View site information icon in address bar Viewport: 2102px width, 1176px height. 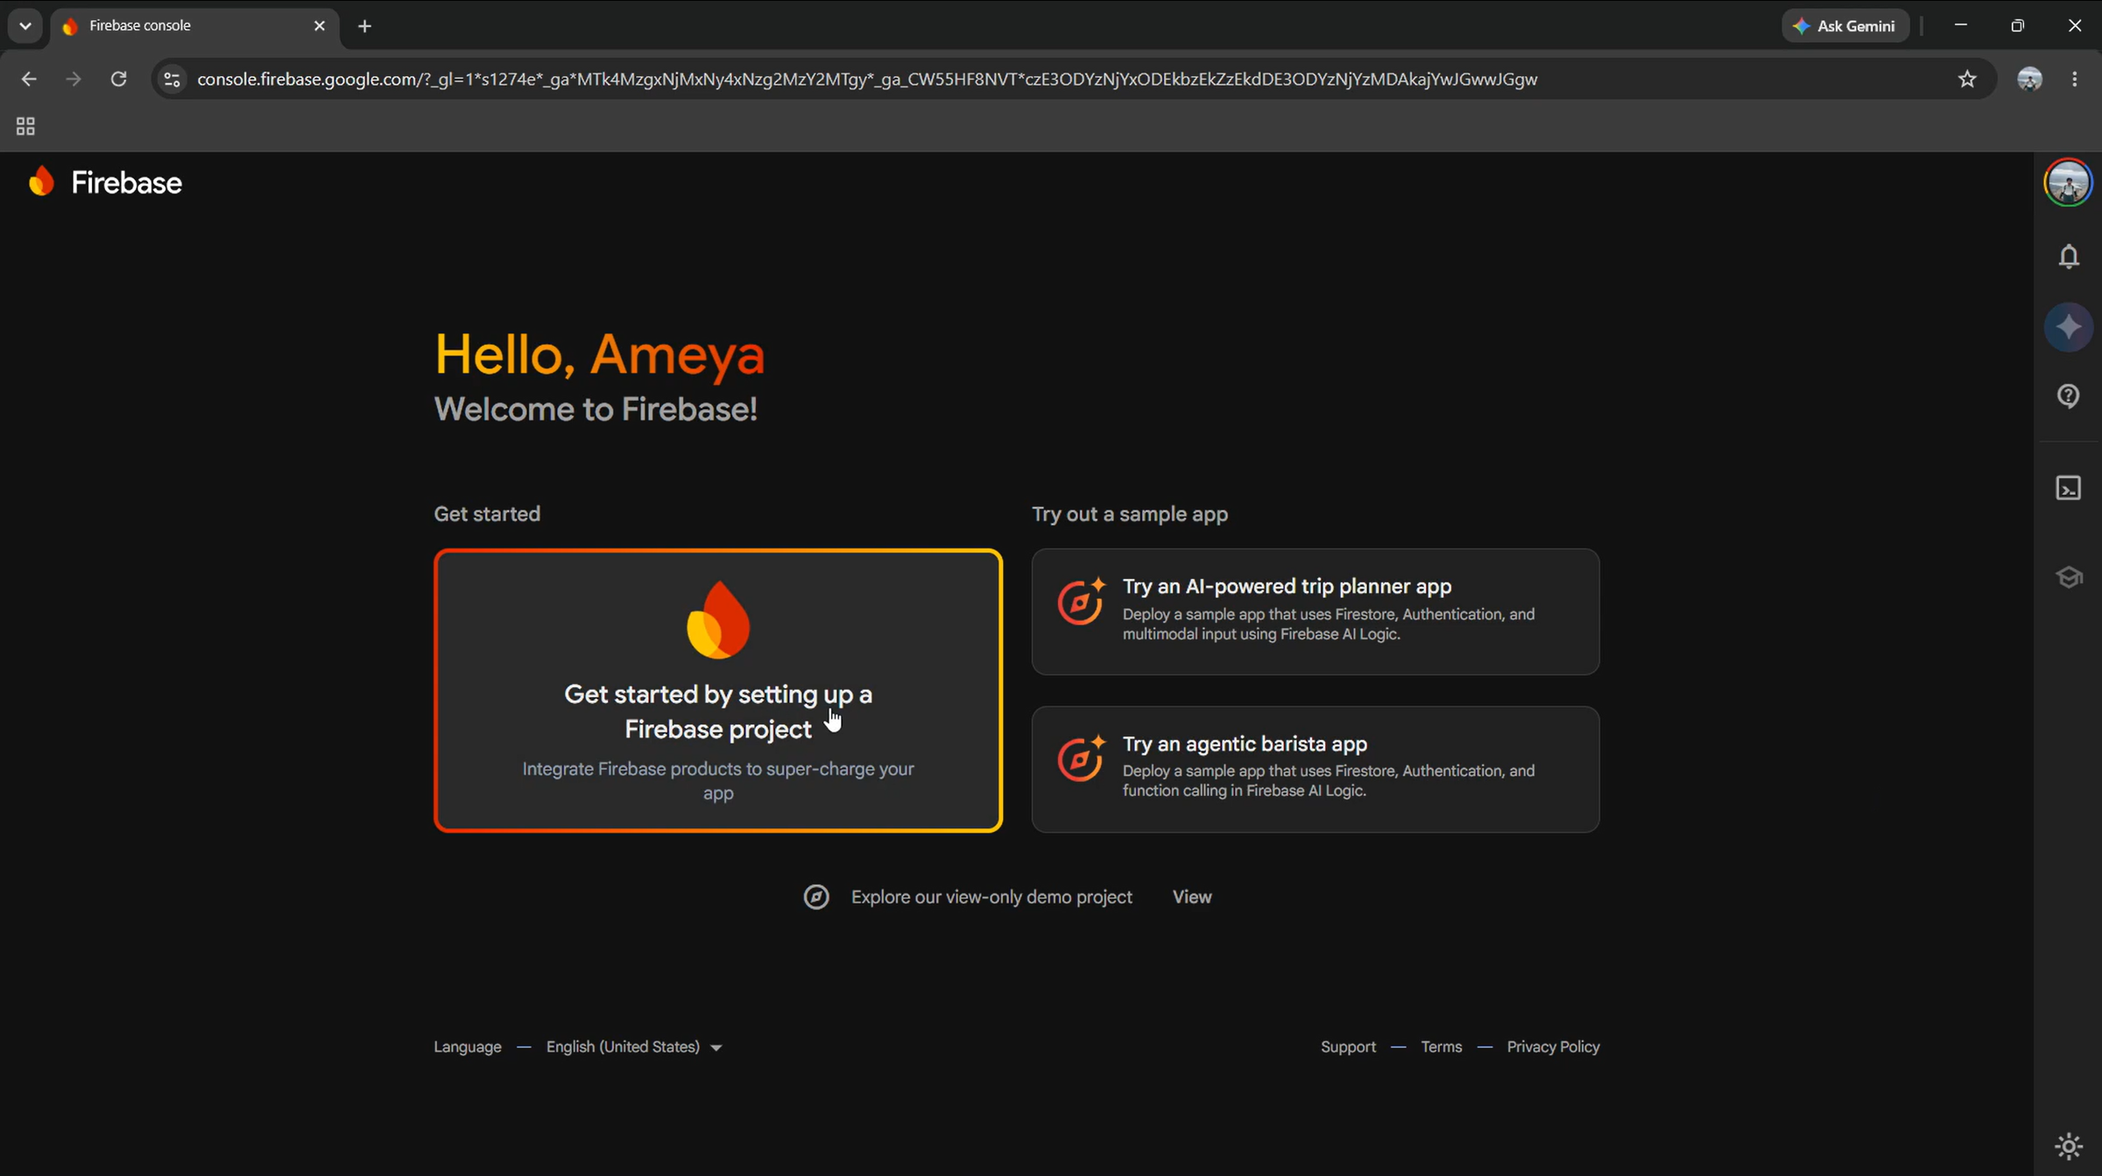(x=173, y=79)
